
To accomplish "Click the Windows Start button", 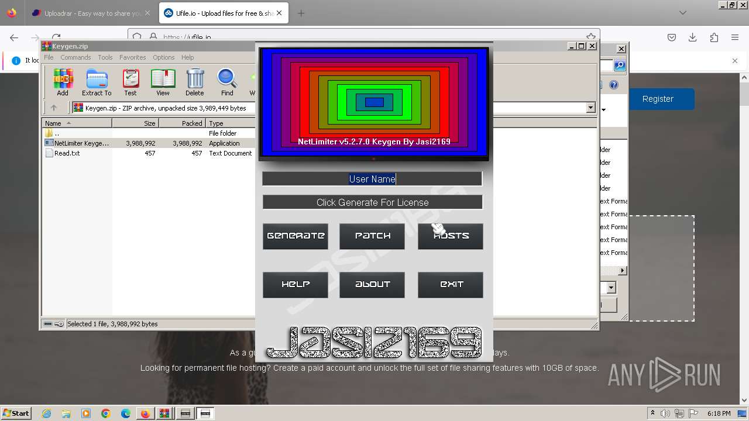I will pyautogui.click(x=16, y=413).
